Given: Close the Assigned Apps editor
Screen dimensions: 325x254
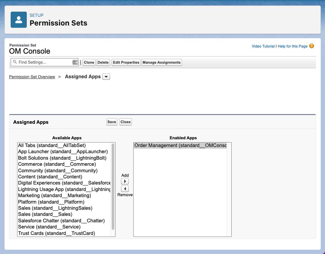Looking at the screenshot, I should pos(125,122).
